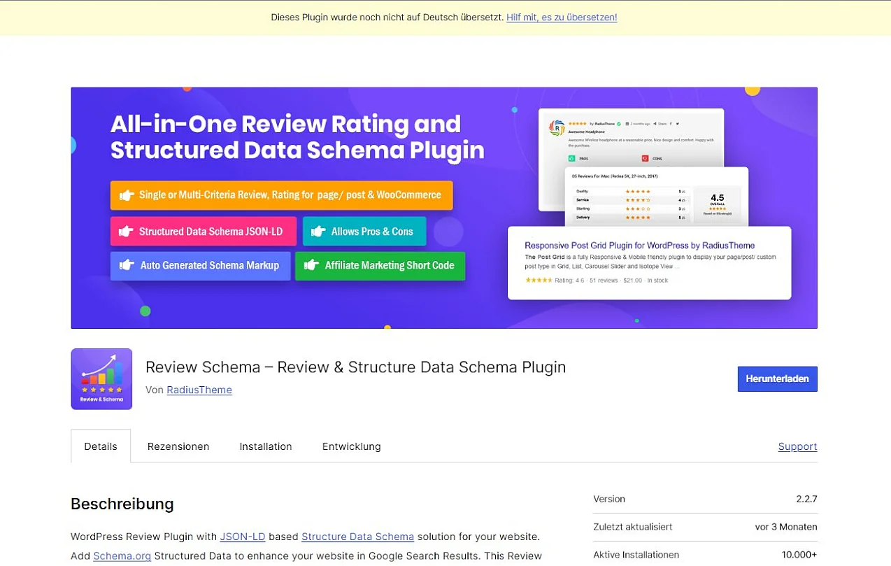891x566 pixels.
Task: Open the Support link
Action: (x=797, y=446)
